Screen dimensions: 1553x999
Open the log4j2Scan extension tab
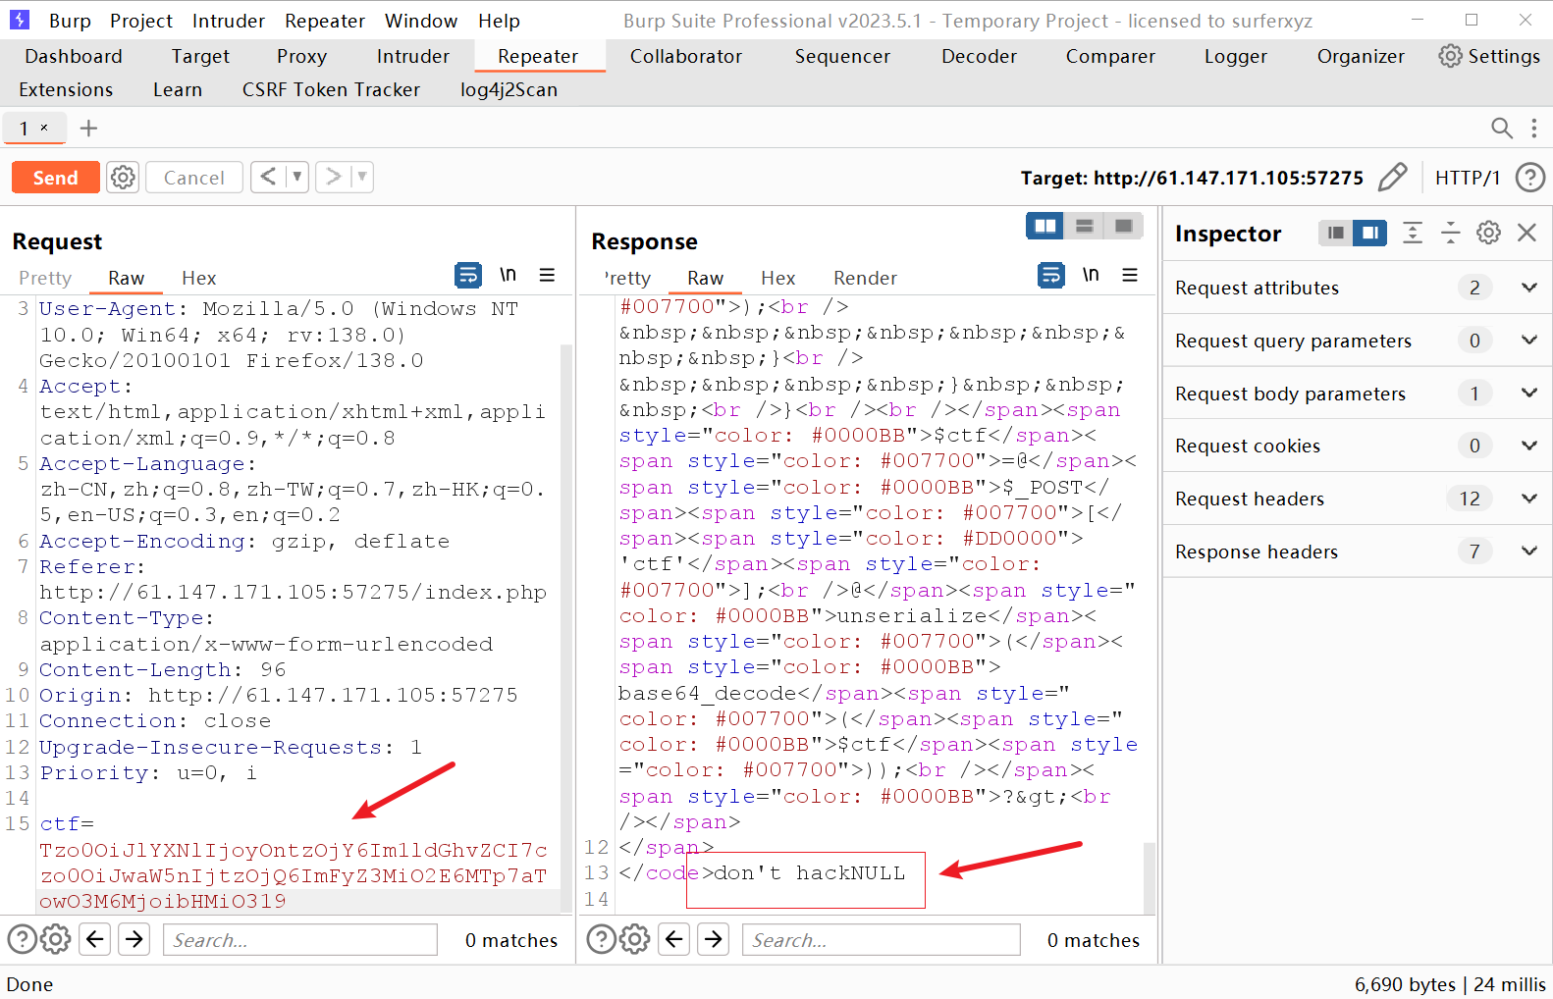pyautogui.click(x=509, y=89)
